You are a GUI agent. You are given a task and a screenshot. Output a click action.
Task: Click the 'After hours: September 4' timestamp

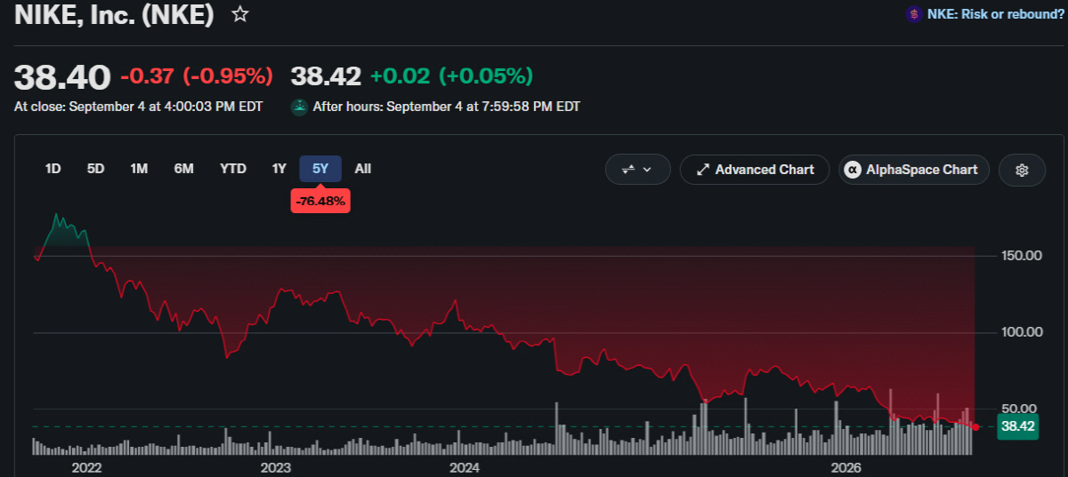pyautogui.click(x=447, y=107)
